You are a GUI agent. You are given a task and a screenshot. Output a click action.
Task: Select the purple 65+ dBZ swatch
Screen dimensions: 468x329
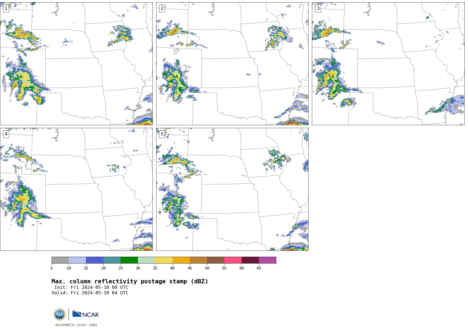[268, 260]
